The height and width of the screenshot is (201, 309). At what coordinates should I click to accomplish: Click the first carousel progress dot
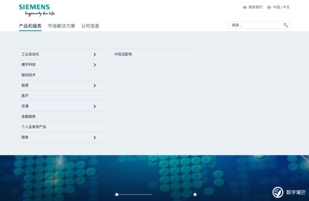pos(117,194)
